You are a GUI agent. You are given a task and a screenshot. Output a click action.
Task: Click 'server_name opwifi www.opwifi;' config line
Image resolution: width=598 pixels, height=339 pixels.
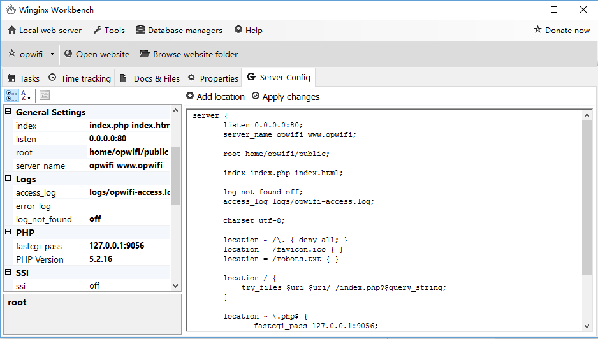click(x=289, y=134)
